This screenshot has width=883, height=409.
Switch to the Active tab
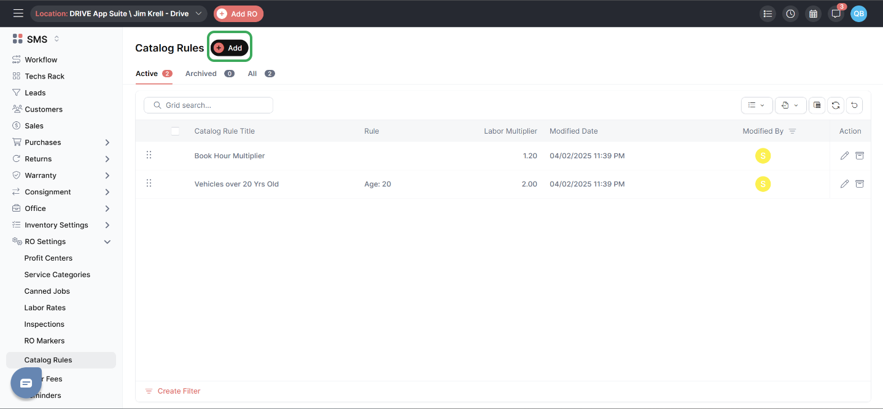click(154, 74)
